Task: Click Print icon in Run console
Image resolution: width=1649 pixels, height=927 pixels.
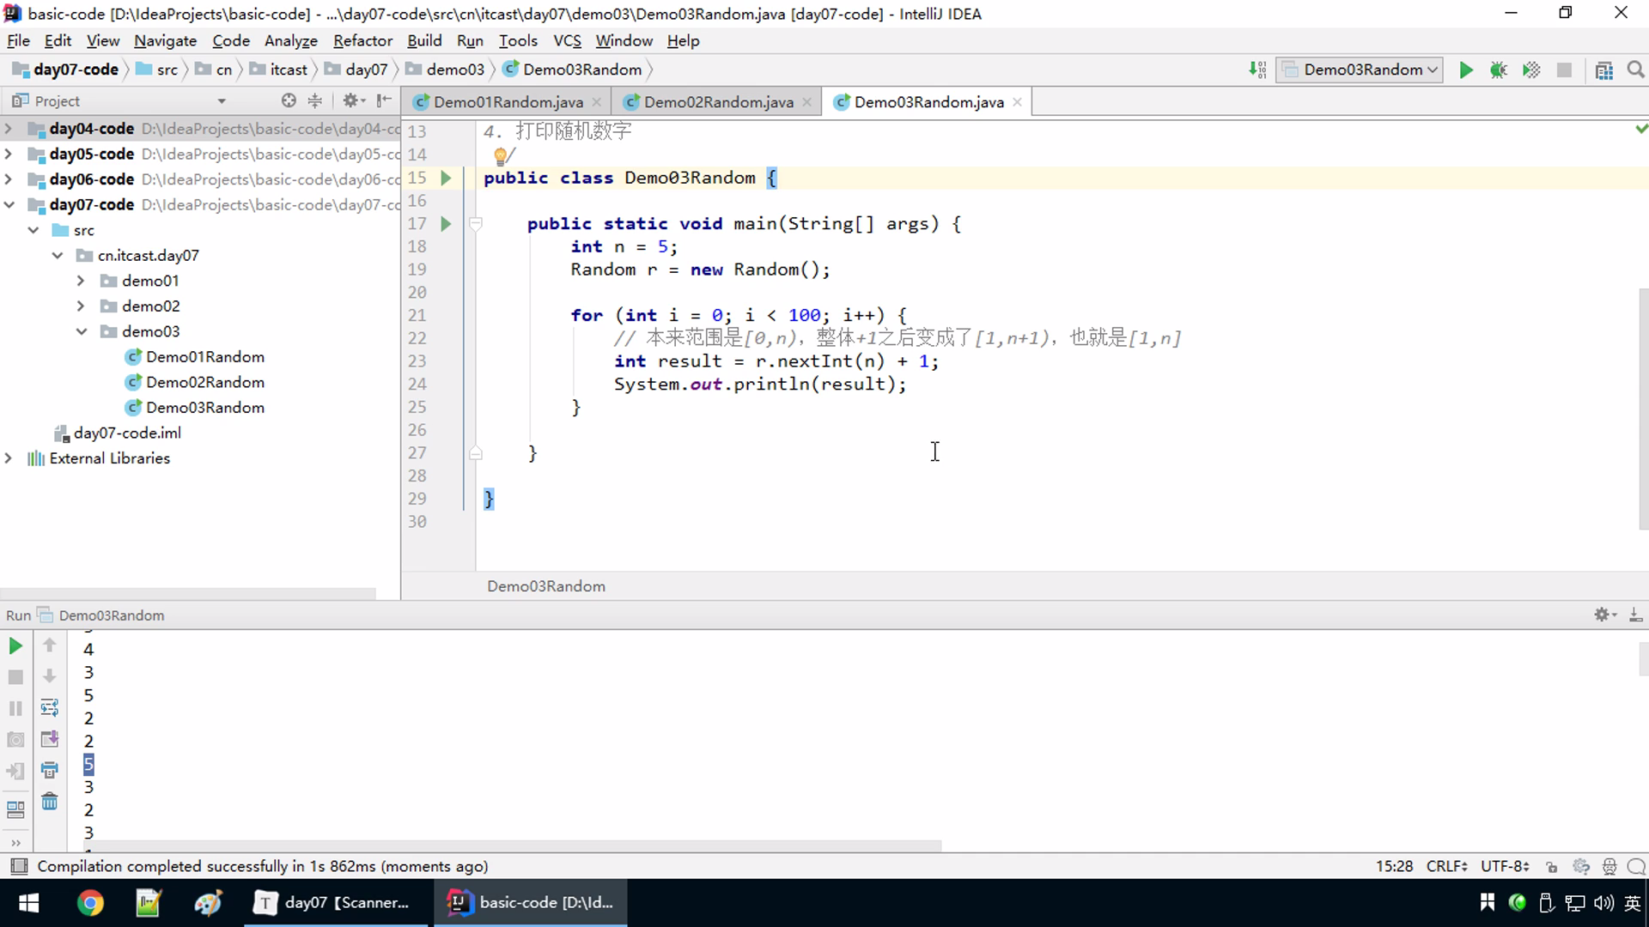Action: [50, 770]
